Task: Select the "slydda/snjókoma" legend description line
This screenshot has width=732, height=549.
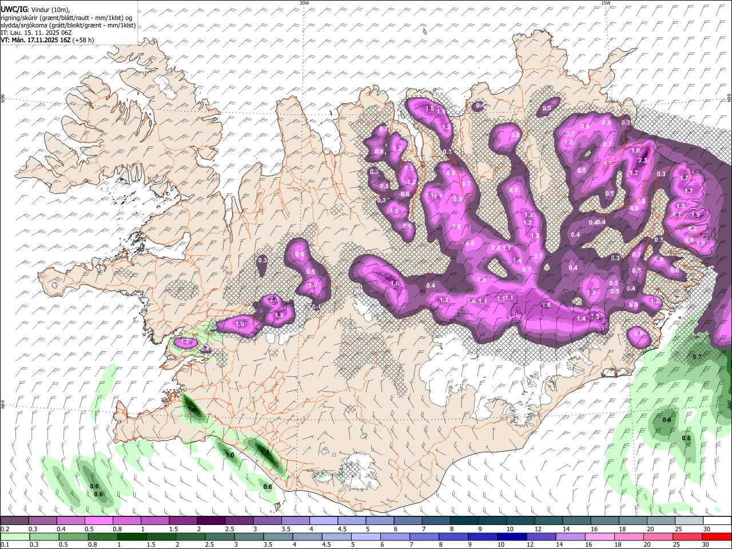Action: pos(68,25)
